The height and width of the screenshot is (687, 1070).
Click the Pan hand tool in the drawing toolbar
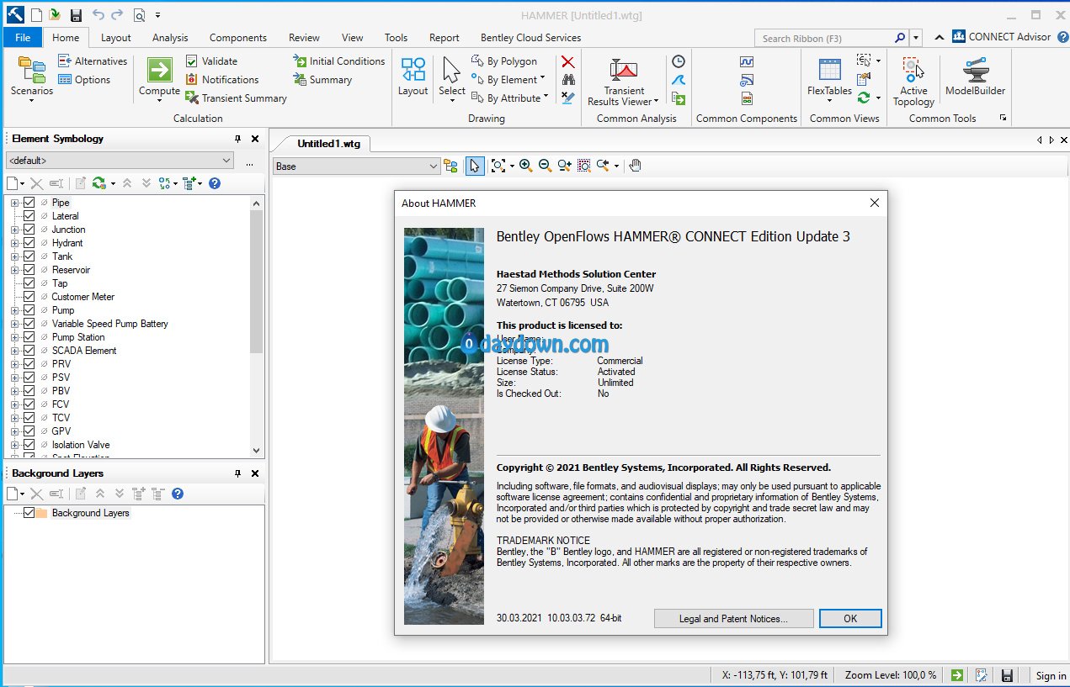click(x=635, y=166)
